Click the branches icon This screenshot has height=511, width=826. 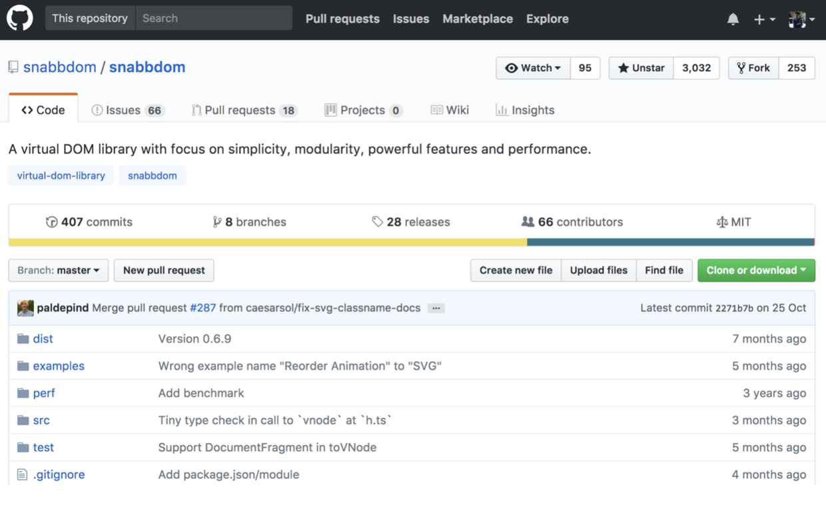point(216,222)
